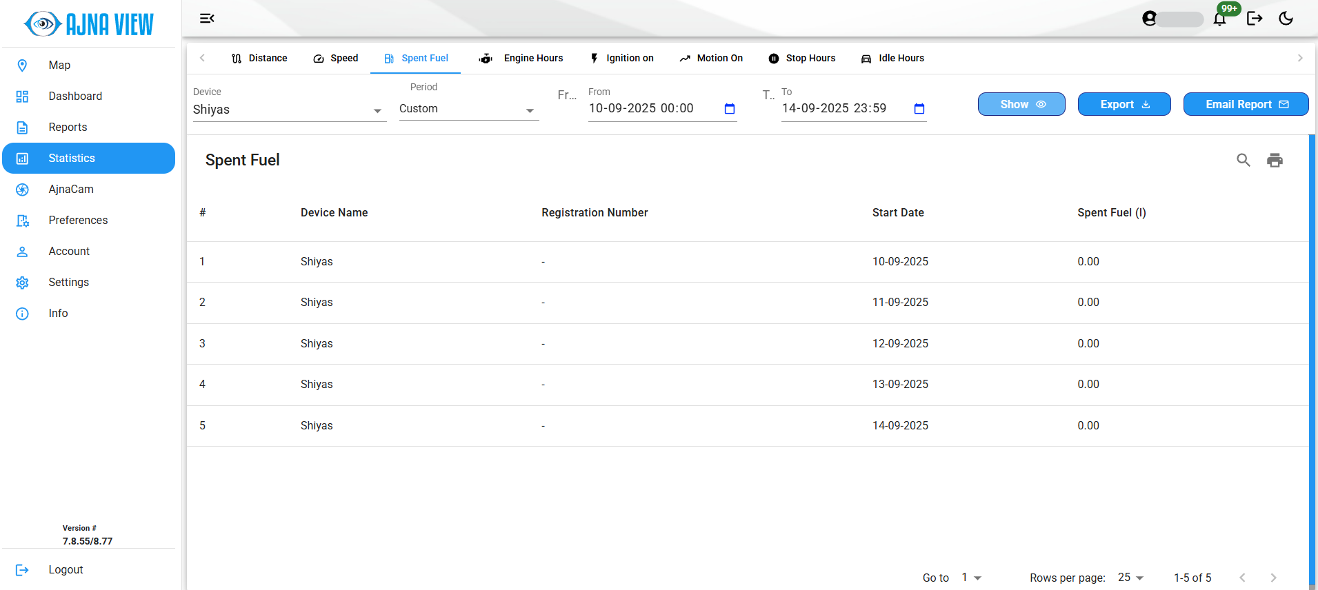1318x590 pixels.
Task: Collapse the sidebar with hamburger menu icon
Action: pyautogui.click(x=207, y=19)
